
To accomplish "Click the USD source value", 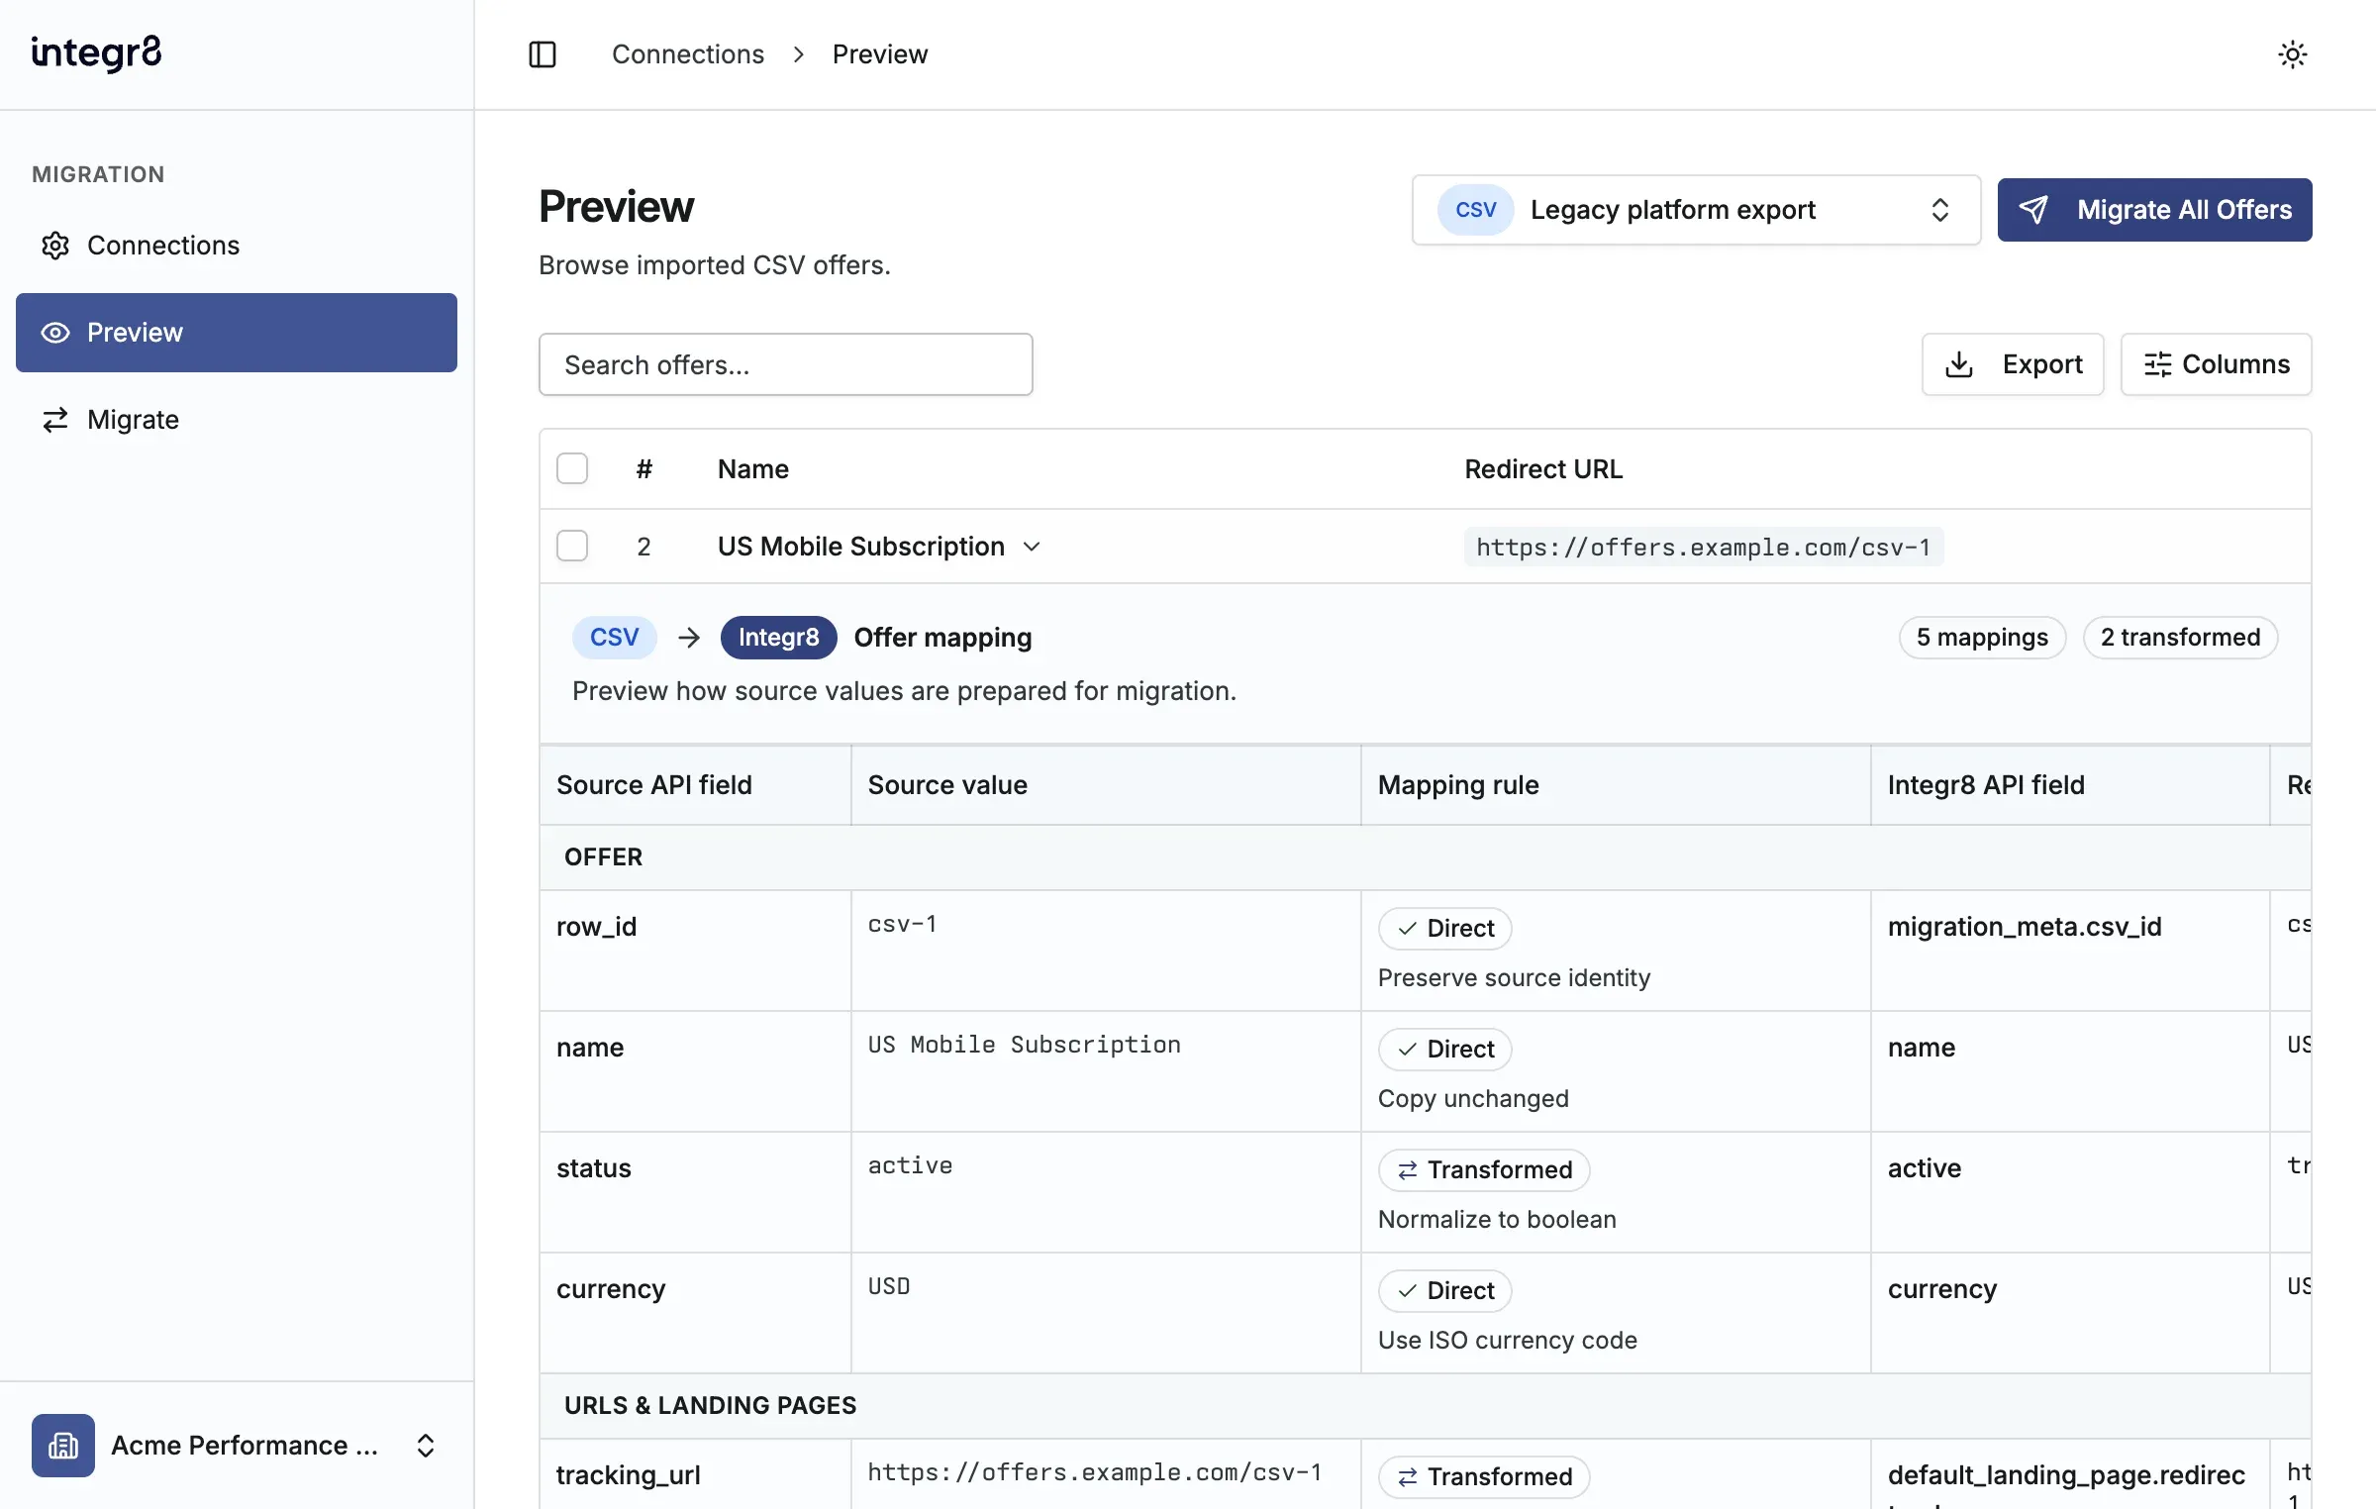I will click(x=889, y=1287).
